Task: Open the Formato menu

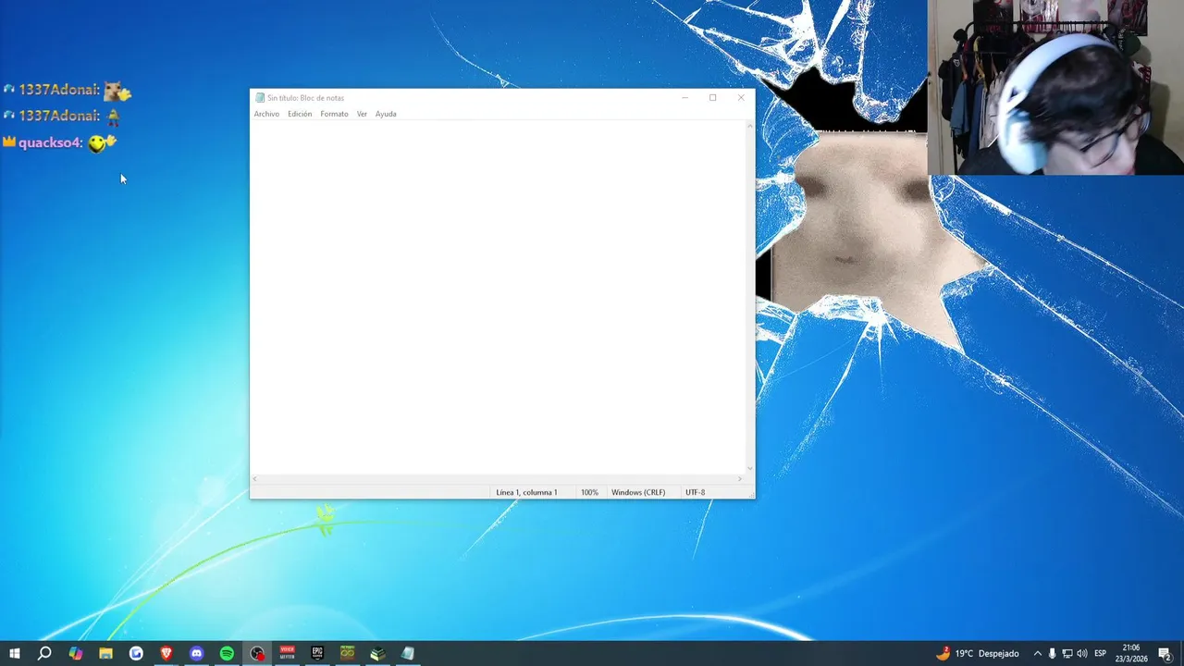Action: pos(334,114)
